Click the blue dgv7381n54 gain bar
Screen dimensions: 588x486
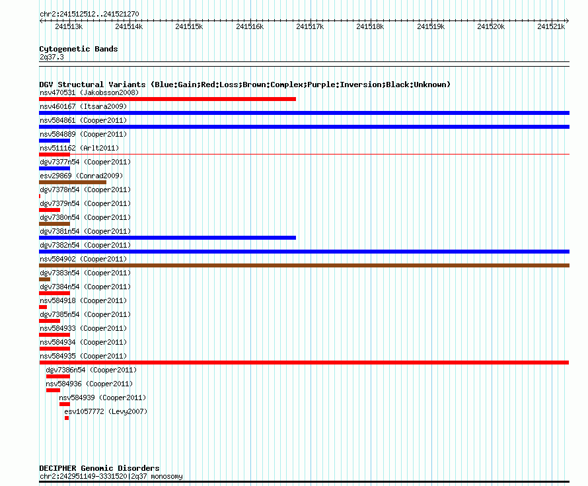coord(167,238)
